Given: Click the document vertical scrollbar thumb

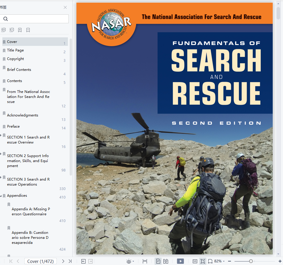Looking at the screenshot, I should tap(278, 13).
